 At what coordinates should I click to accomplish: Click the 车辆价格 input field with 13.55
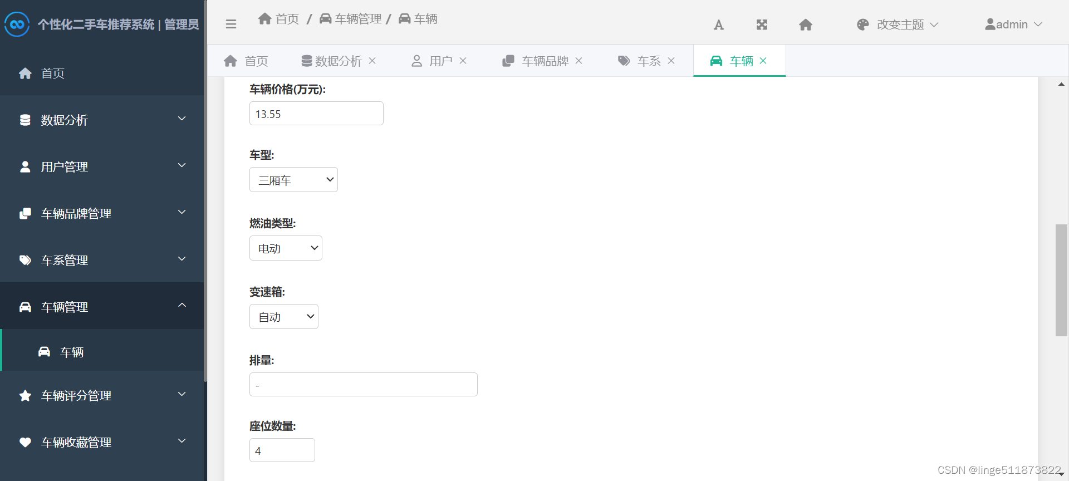coord(316,114)
